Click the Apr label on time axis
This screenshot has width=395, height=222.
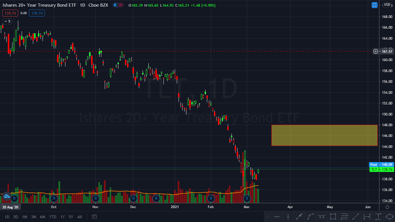pyautogui.click(x=290, y=207)
